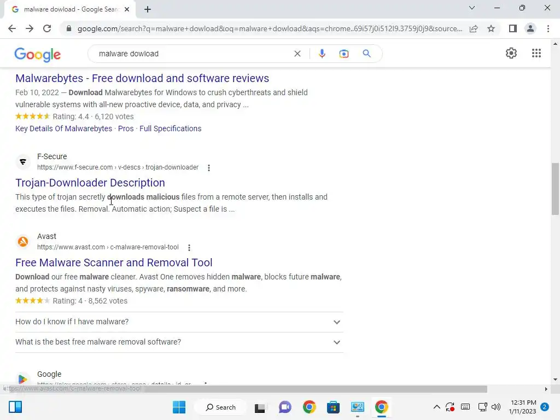Click the Avast site favicon
Image resolution: width=560 pixels, height=420 pixels.
pos(23,242)
